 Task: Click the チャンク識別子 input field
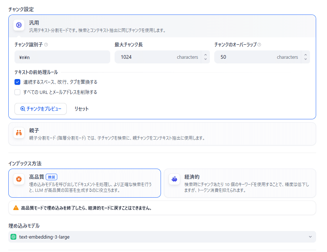62,57
